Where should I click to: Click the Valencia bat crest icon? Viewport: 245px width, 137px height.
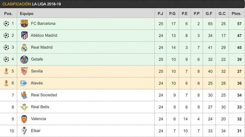[24, 119]
